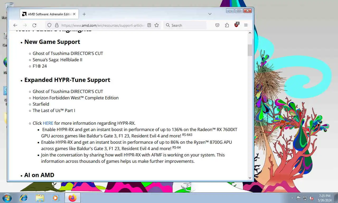
Task: Save page to Pocket
Action: click(x=217, y=25)
